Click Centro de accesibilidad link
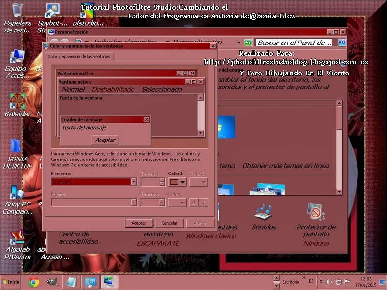Screen dimensions: 387x290 (x=78, y=237)
